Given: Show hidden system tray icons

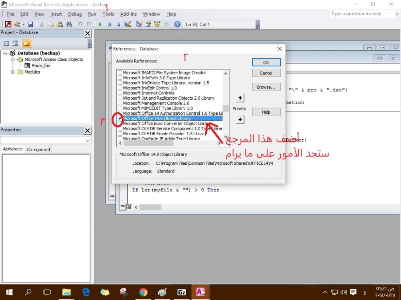Looking at the screenshot, I should 325,292.
